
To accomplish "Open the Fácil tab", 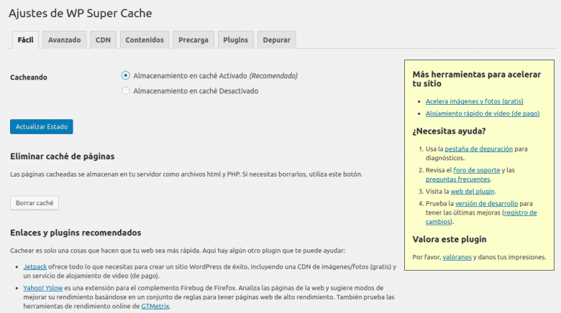I will (25, 39).
